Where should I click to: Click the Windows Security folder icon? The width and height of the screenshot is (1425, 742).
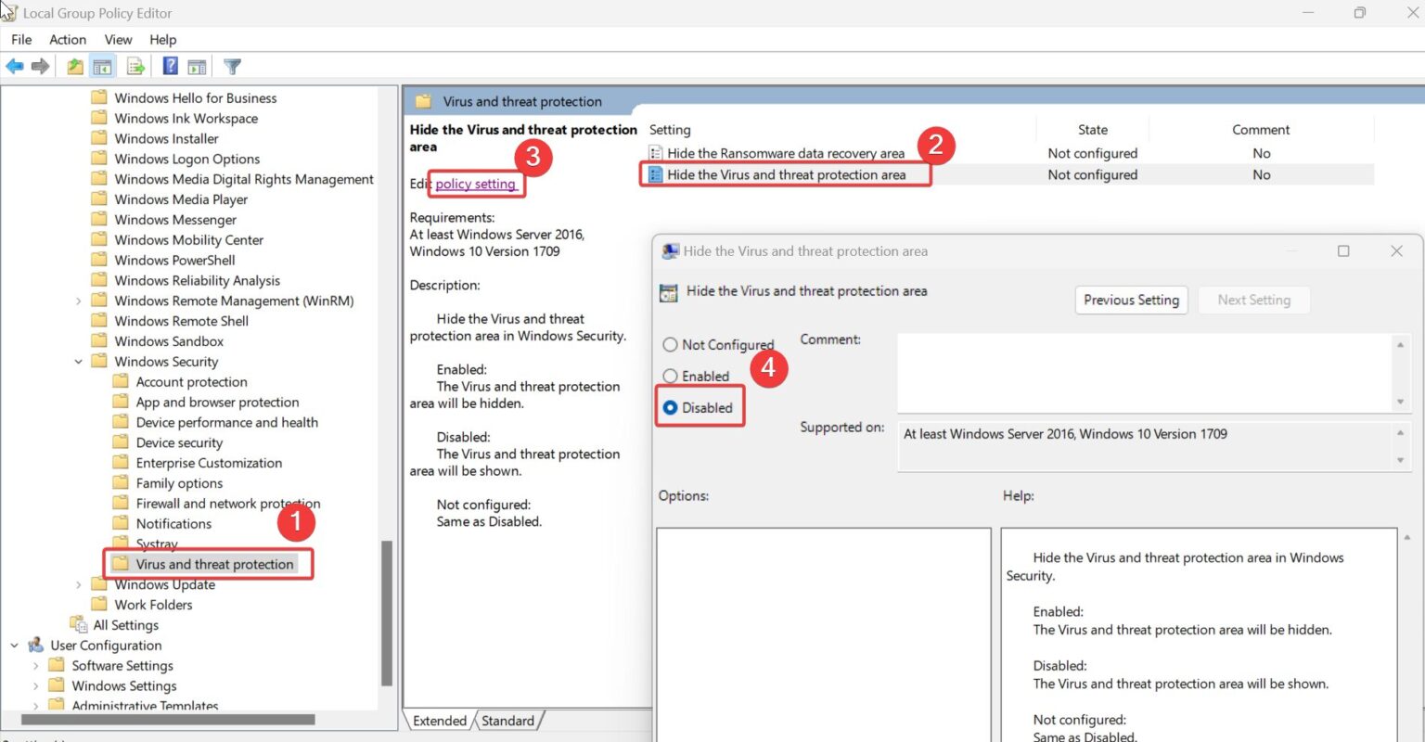pyautogui.click(x=99, y=362)
